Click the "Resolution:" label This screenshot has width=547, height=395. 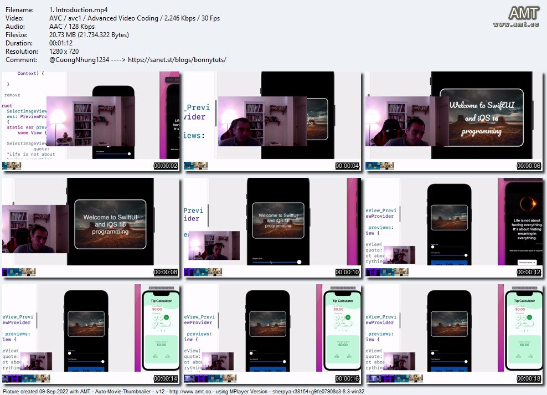21,52
